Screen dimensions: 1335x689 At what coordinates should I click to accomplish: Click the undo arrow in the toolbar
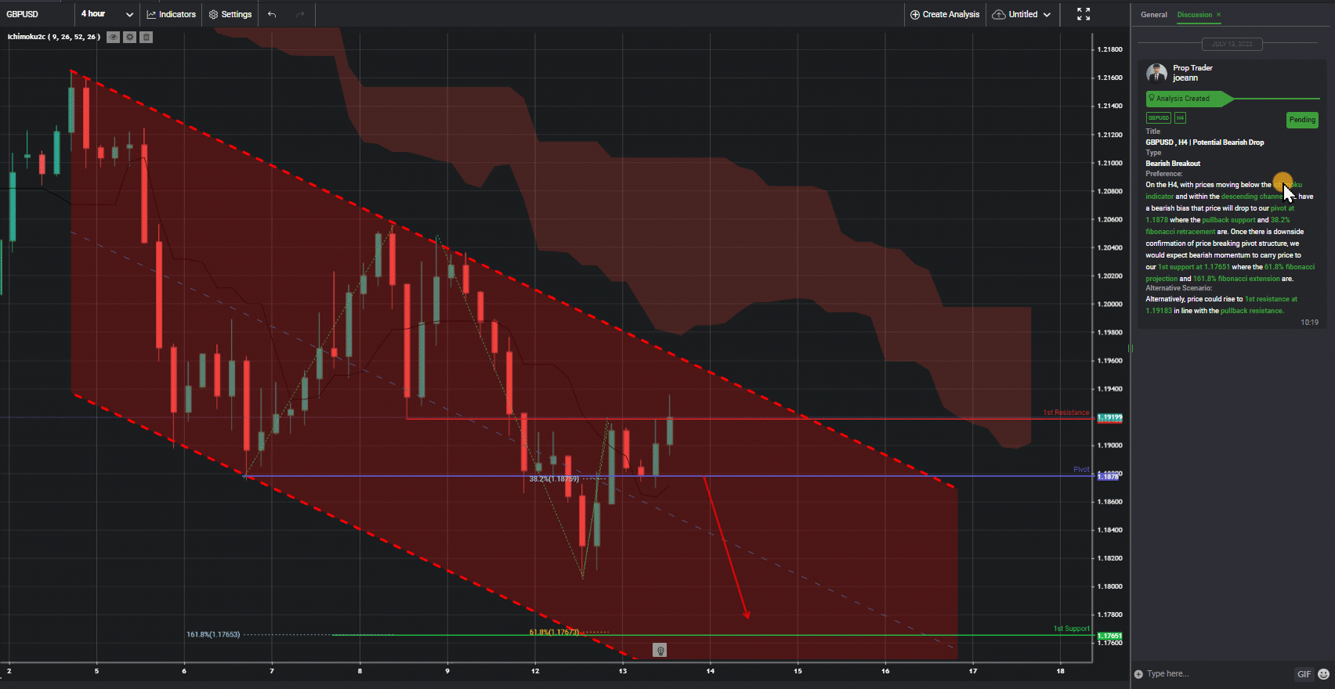[272, 14]
